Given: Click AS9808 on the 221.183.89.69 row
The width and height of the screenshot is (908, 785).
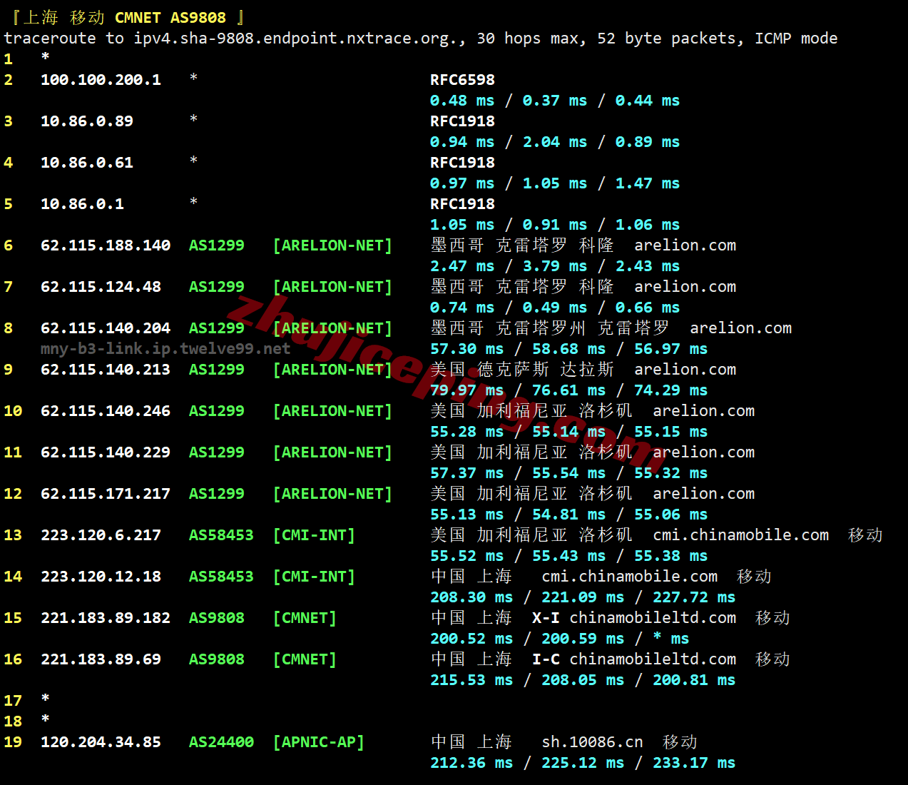Looking at the screenshot, I should [x=216, y=659].
